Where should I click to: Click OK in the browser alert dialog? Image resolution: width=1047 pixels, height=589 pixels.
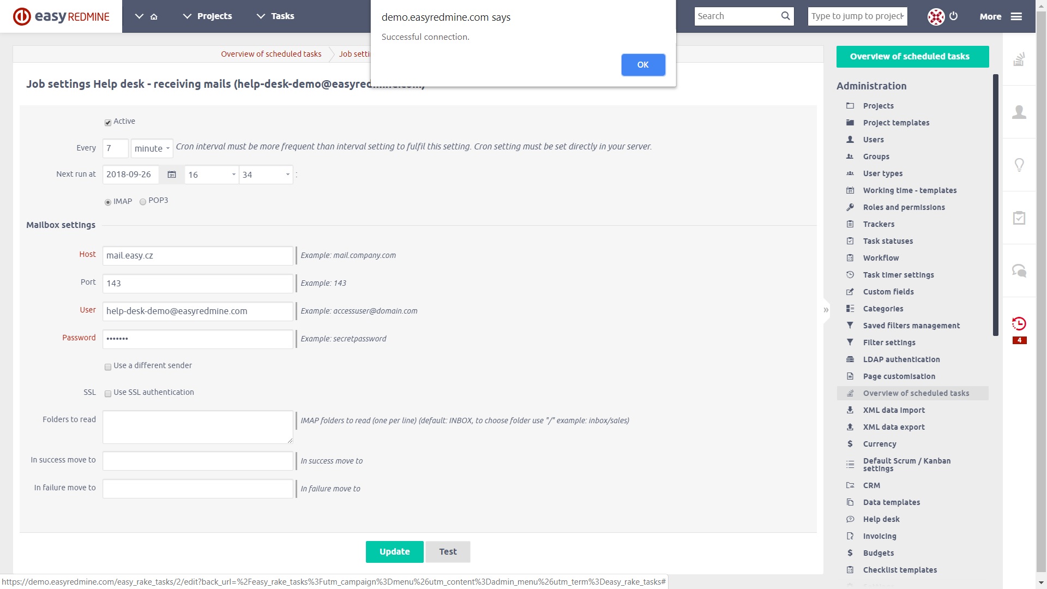[x=643, y=65]
